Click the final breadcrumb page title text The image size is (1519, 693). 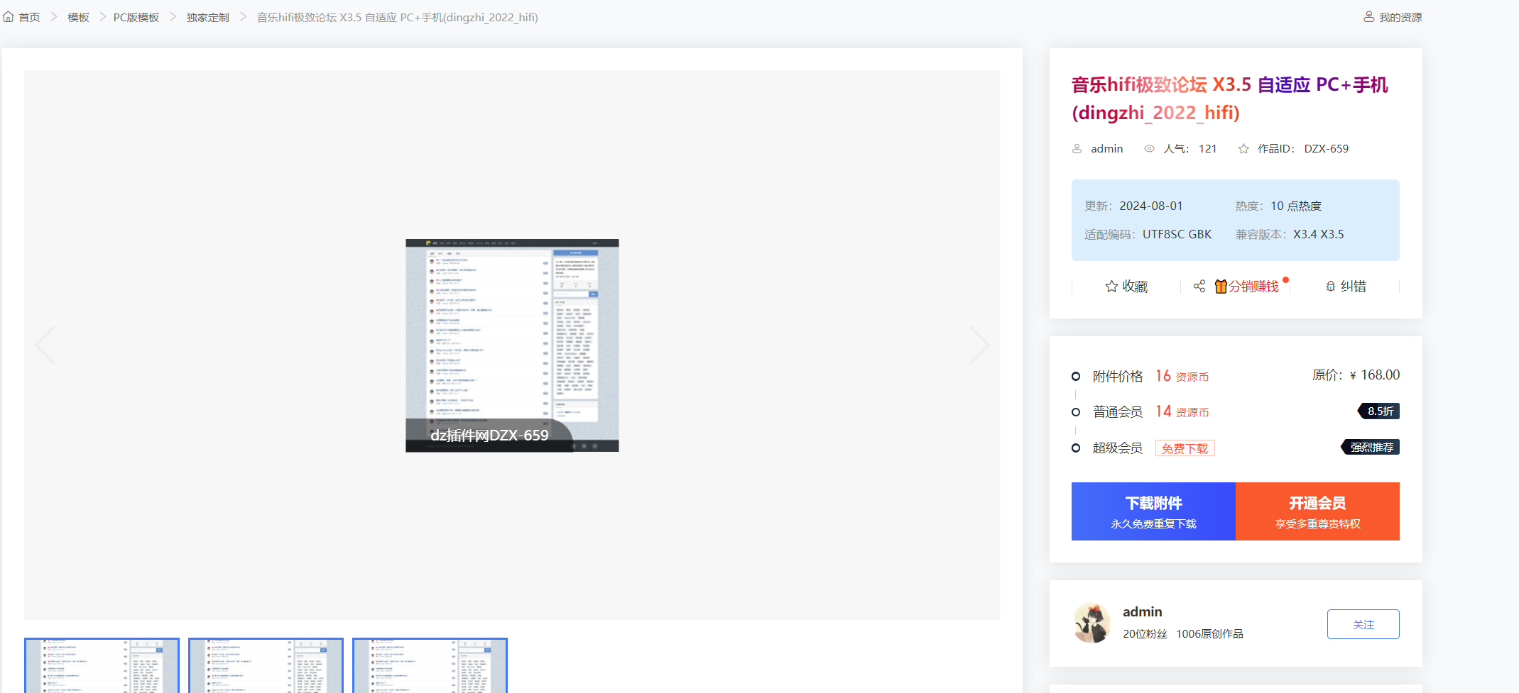pyautogui.click(x=397, y=17)
